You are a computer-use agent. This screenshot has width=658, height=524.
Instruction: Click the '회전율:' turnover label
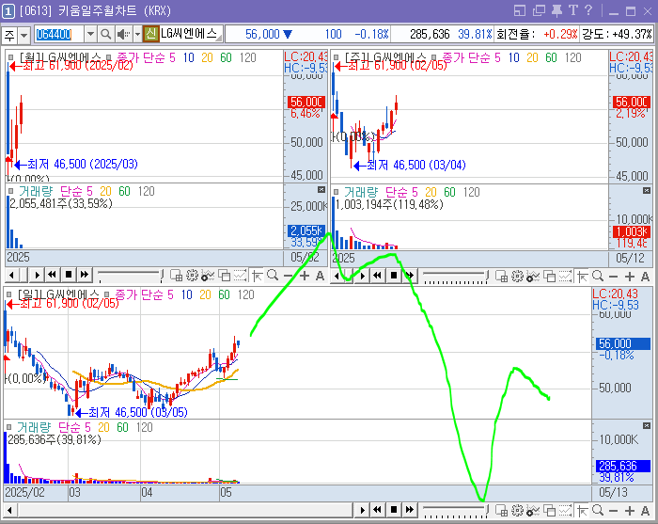(x=516, y=34)
